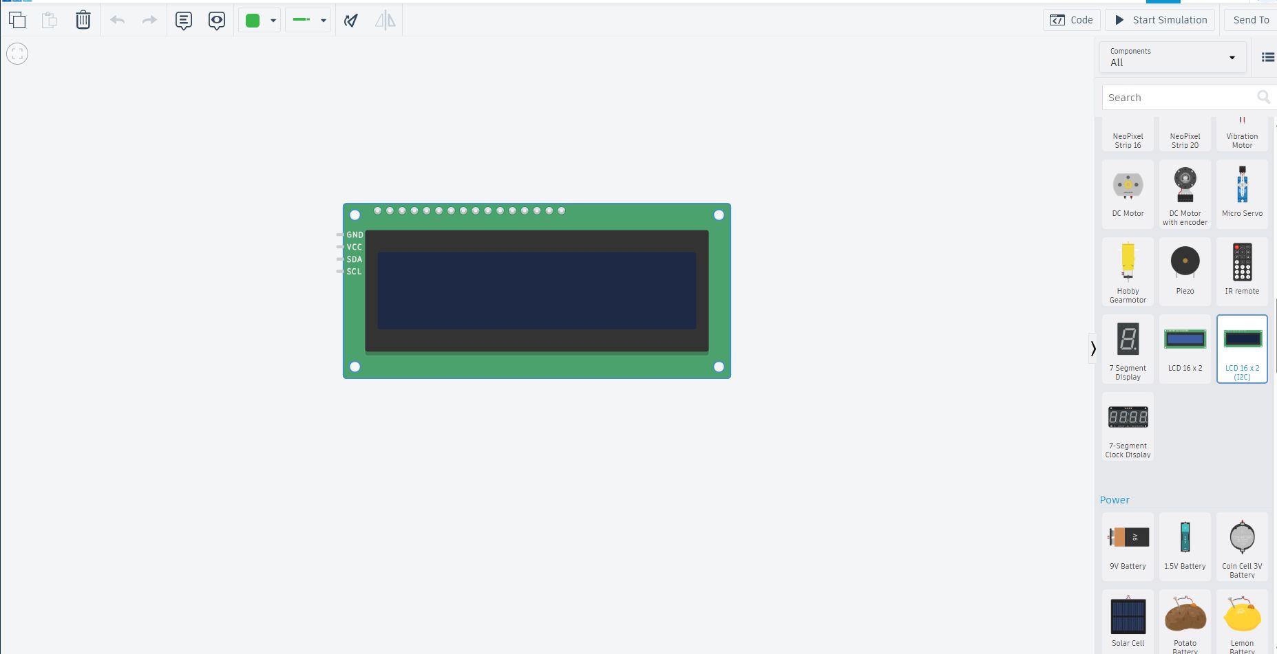Image resolution: width=1277 pixels, height=654 pixels.
Task: Click GND pin on LCD
Action: [x=340, y=235]
